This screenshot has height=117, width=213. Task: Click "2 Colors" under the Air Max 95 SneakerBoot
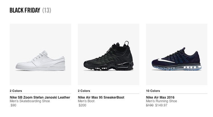tap(84, 91)
